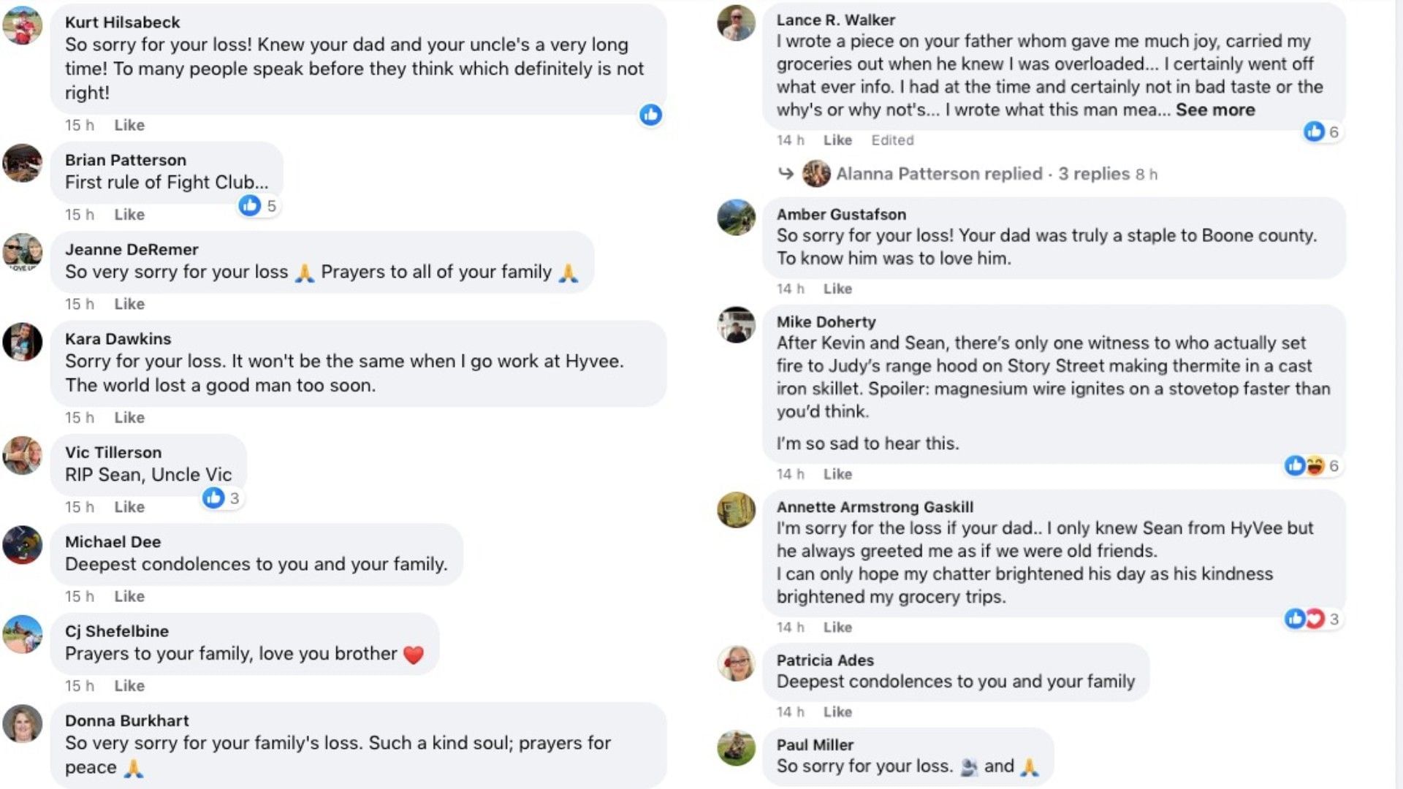Open Donna Burkhart's profile name link
This screenshot has height=789, width=1403.
click(x=126, y=720)
